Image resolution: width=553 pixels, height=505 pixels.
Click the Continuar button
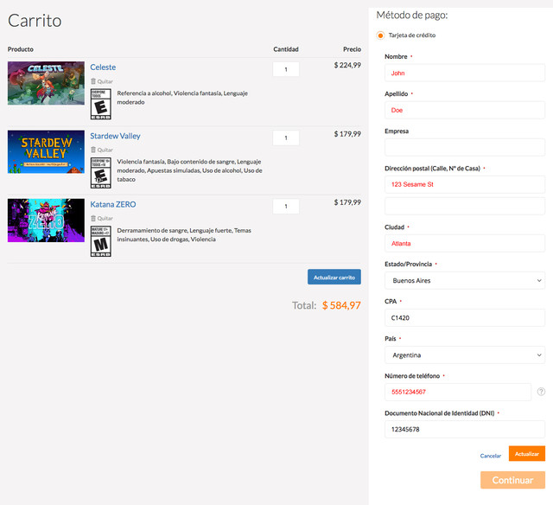(512, 480)
